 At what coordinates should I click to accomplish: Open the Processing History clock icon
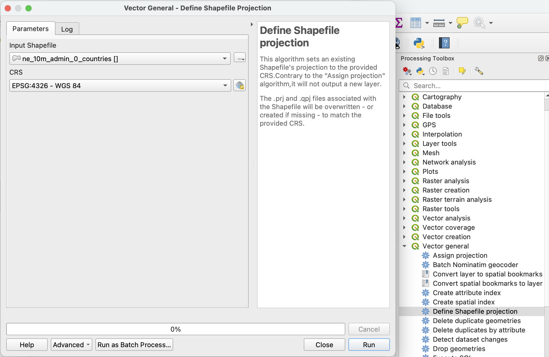pyautogui.click(x=433, y=71)
